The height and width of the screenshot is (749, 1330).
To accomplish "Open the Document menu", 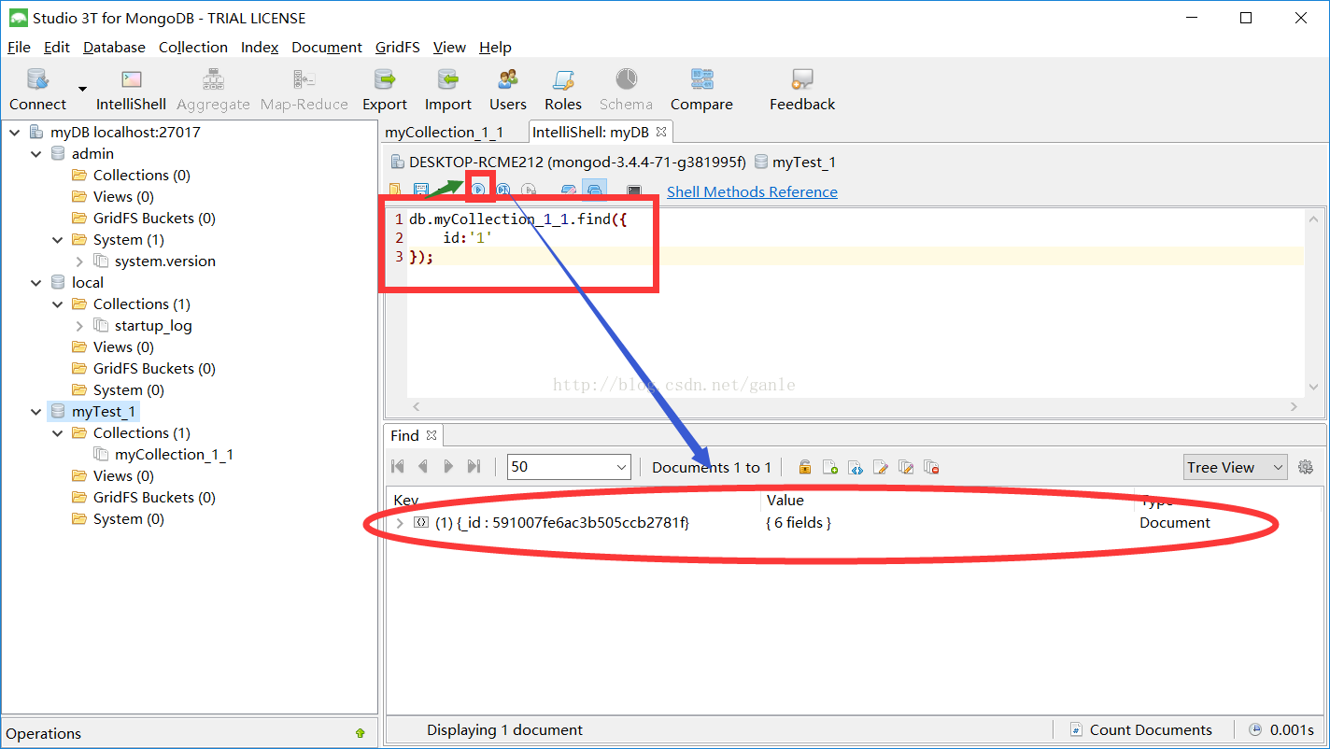I will 327,47.
